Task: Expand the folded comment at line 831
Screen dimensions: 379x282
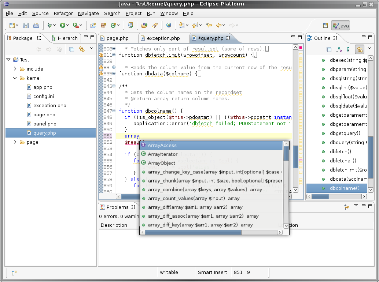Action: [114, 67]
